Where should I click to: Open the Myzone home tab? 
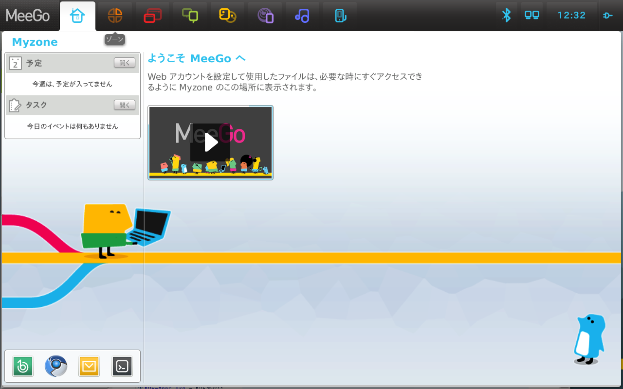point(77,16)
